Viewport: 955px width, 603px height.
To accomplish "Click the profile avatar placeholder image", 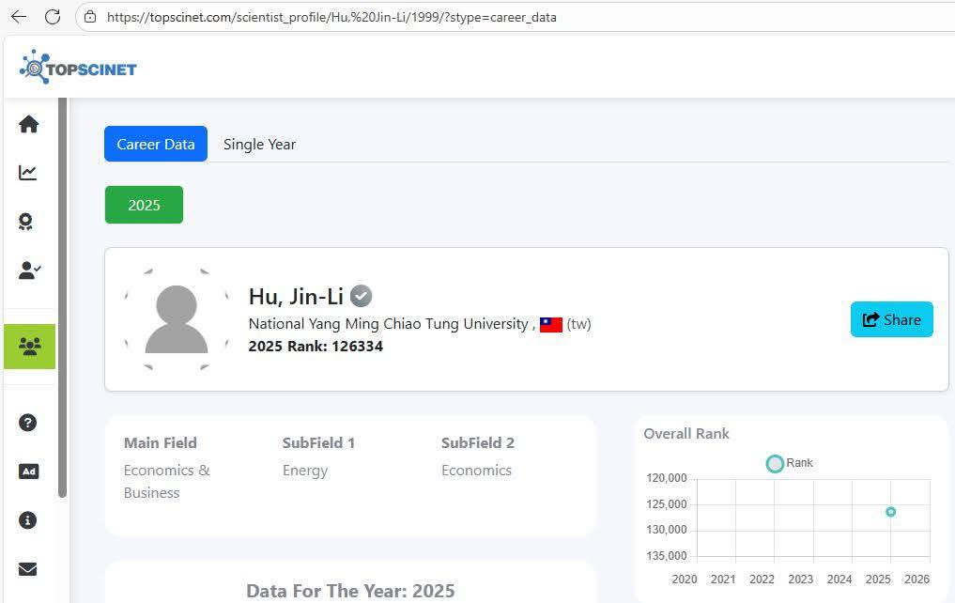I will (177, 319).
